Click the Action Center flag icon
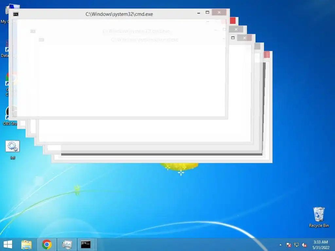This screenshot has height=251, width=335. click(x=289, y=245)
